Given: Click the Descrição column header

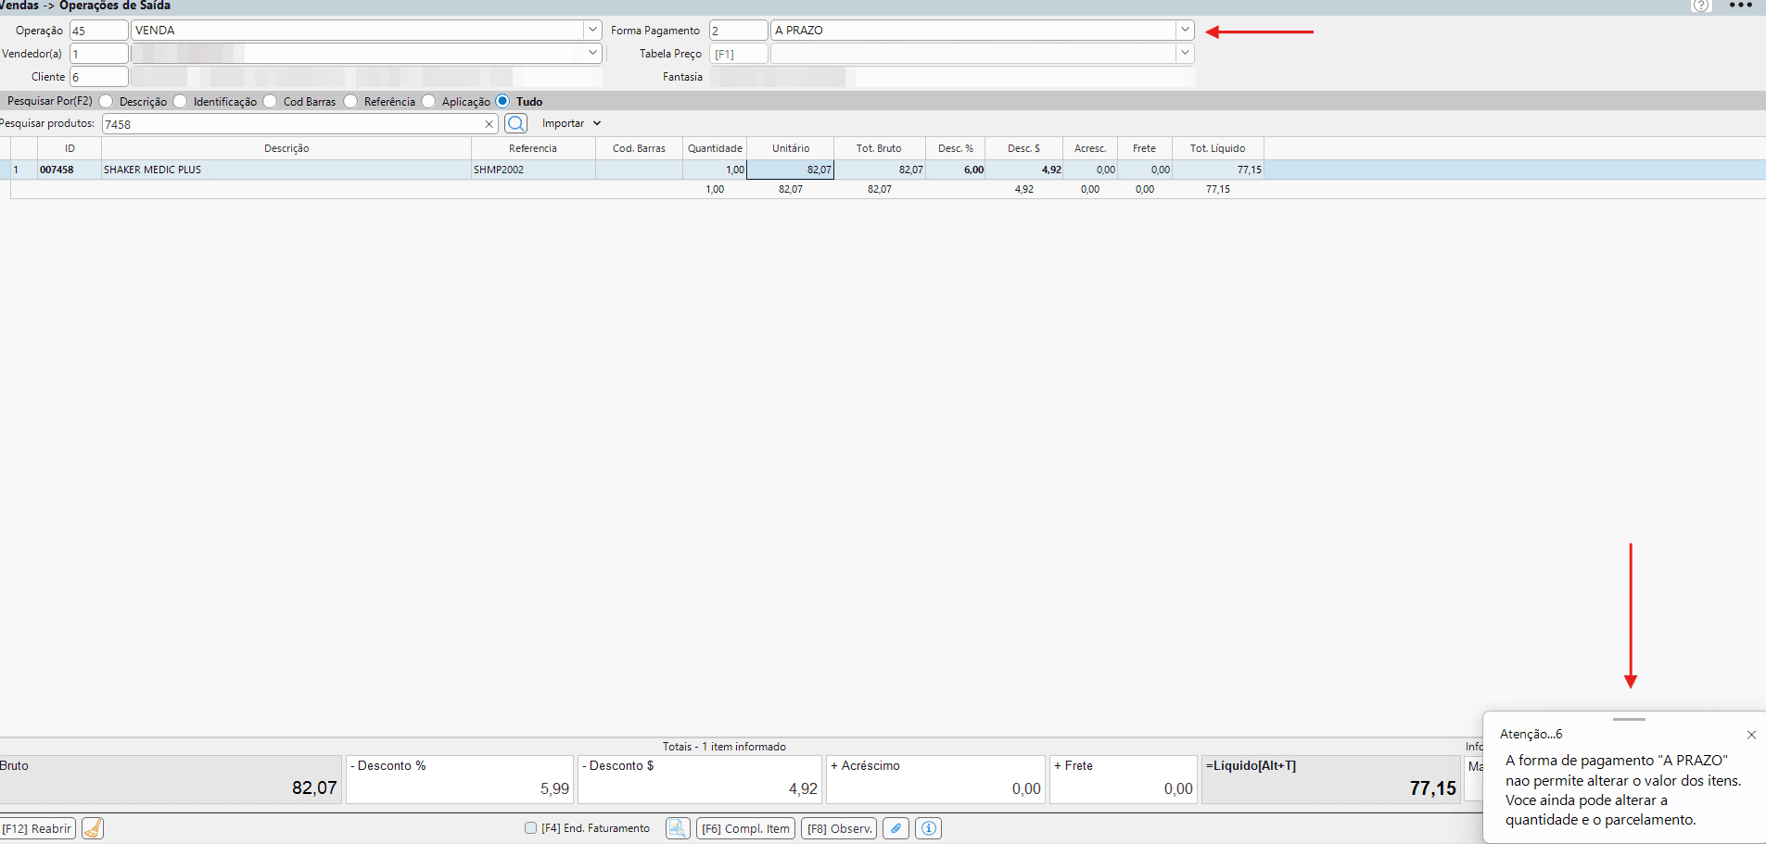Looking at the screenshot, I should (x=286, y=148).
